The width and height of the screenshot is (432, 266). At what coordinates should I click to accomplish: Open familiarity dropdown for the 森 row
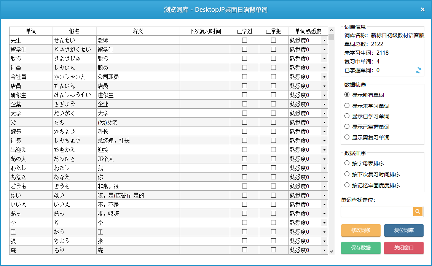coord(324,250)
